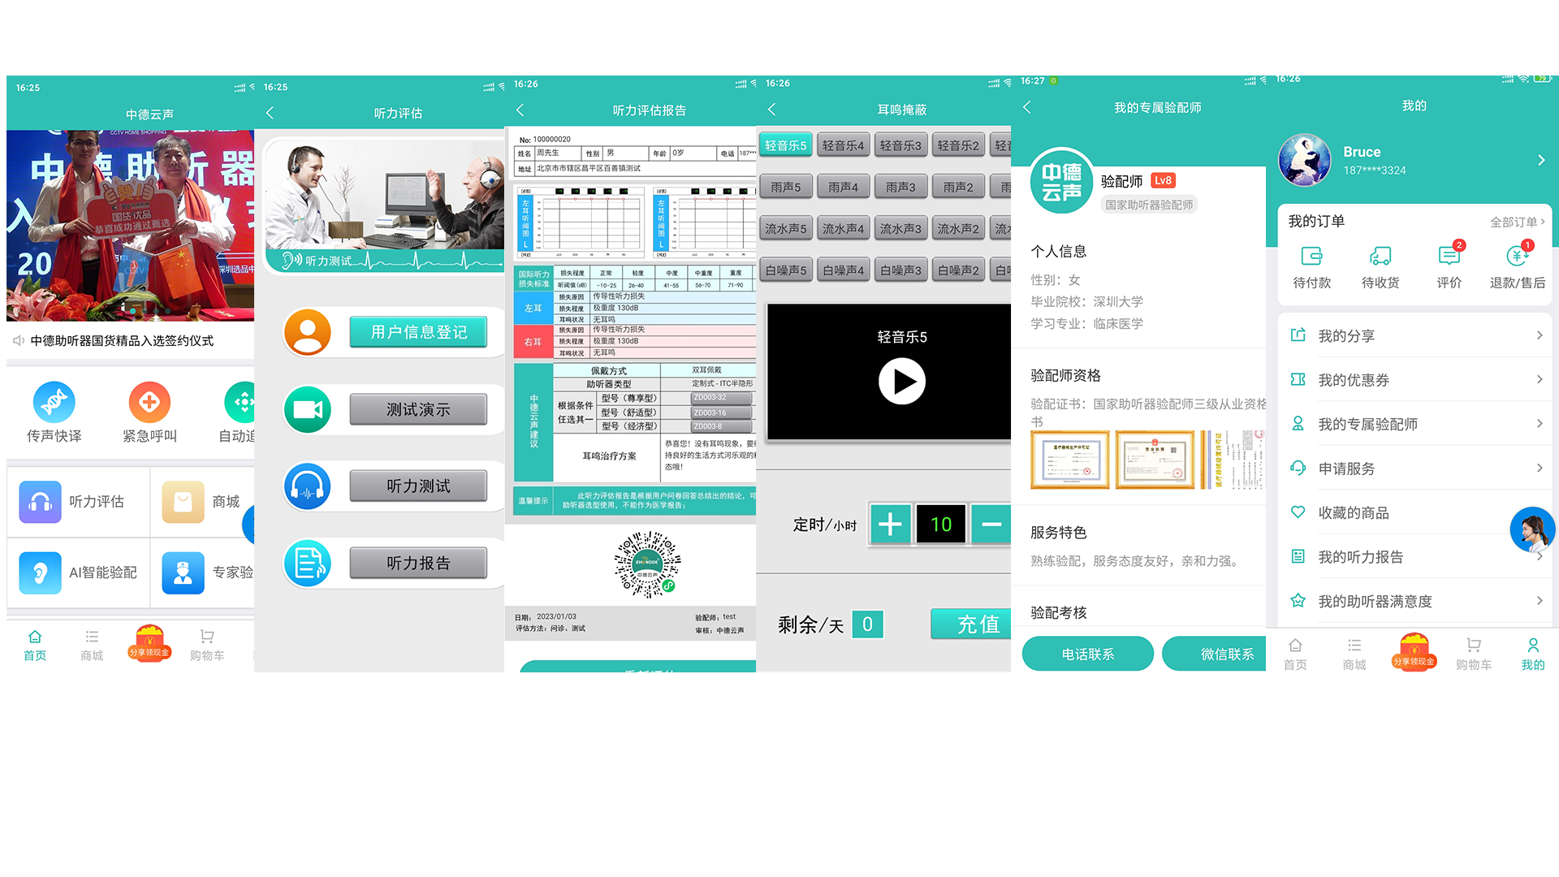Viewport: 1559px width, 877px height.
Task: Tap the 待收货 pending delivery icon
Action: click(1380, 257)
